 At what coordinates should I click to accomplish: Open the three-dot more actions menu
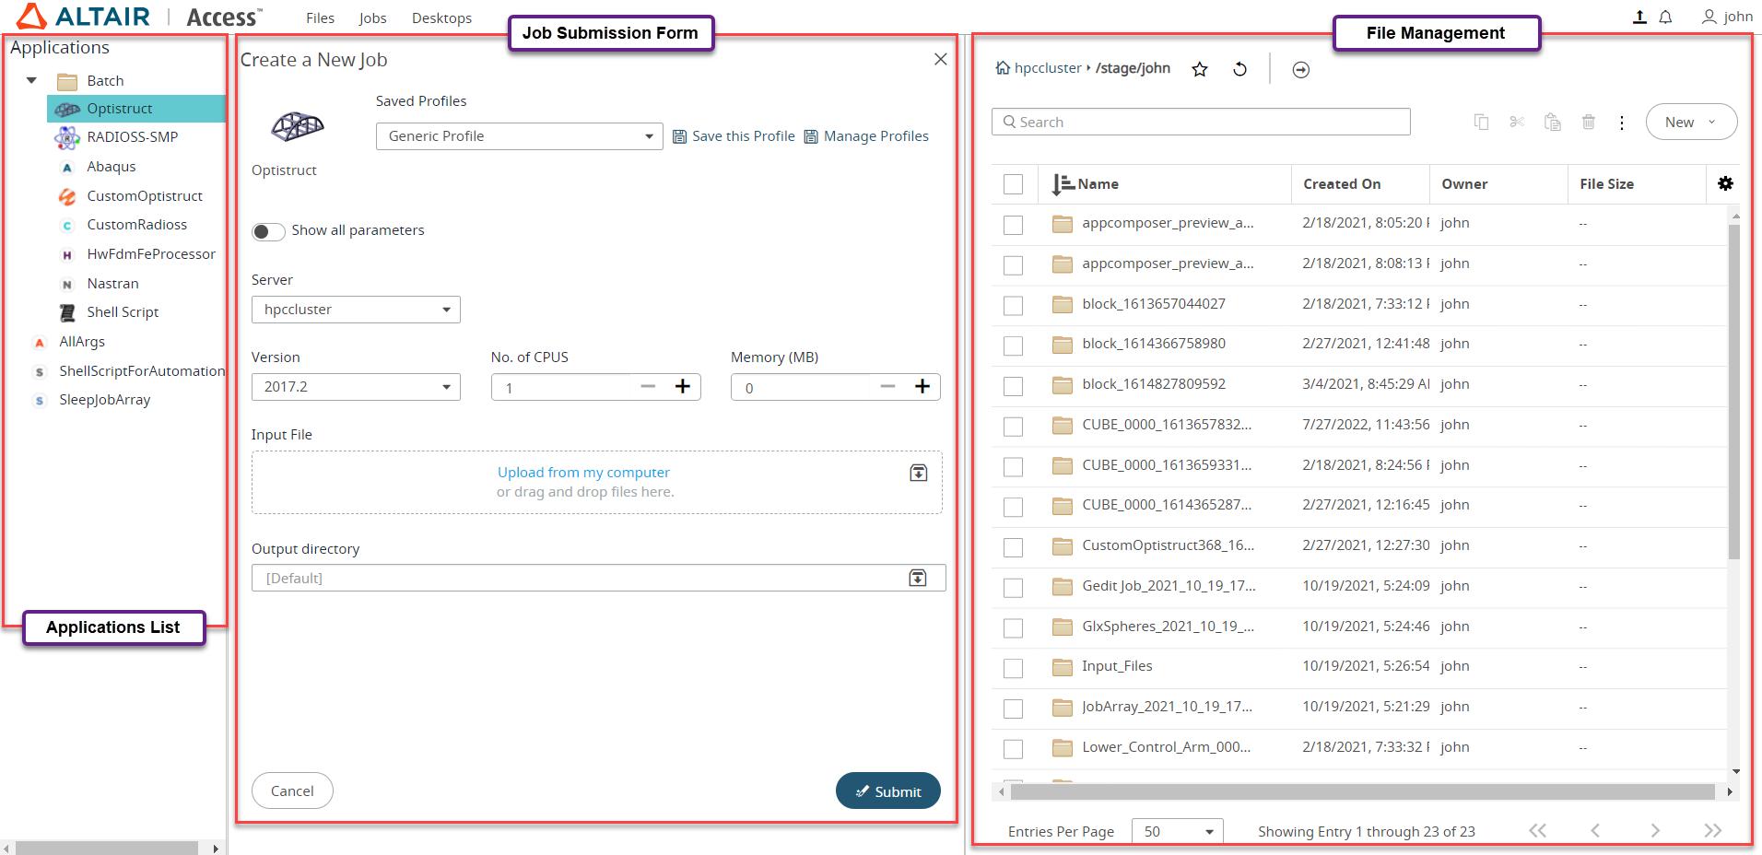pyautogui.click(x=1622, y=123)
